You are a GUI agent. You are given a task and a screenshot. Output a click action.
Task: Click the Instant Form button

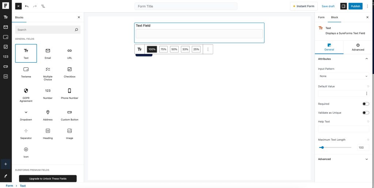(304, 6)
